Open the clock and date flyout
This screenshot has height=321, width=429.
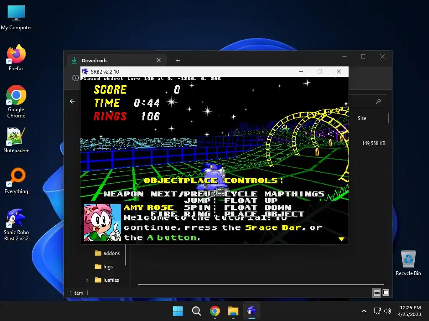(409, 311)
